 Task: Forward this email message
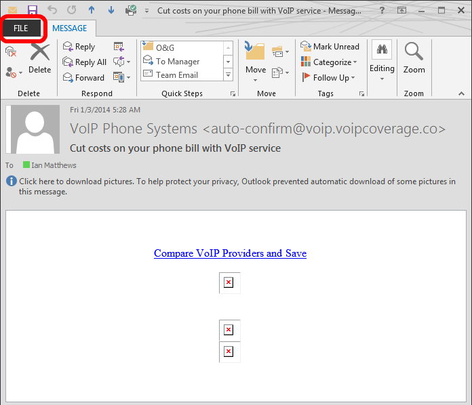click(x=83, y=78)
